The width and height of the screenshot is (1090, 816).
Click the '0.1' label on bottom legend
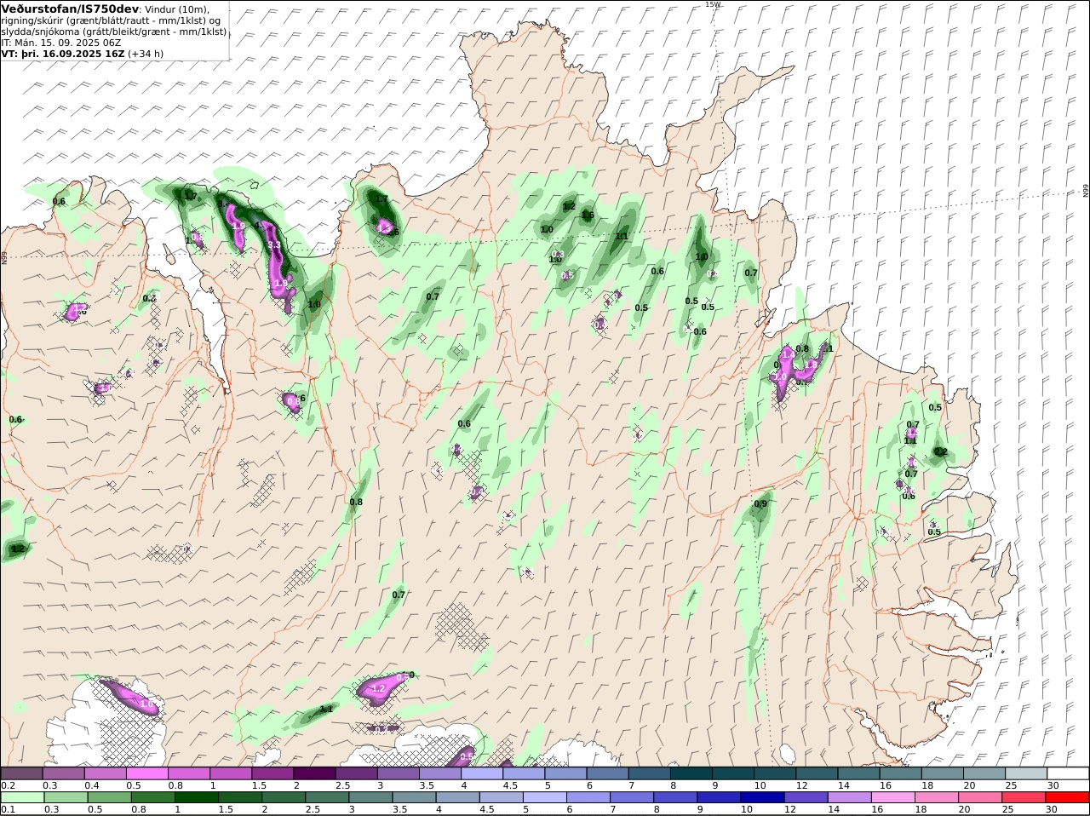pyautogui.click(x=8, y=810)
